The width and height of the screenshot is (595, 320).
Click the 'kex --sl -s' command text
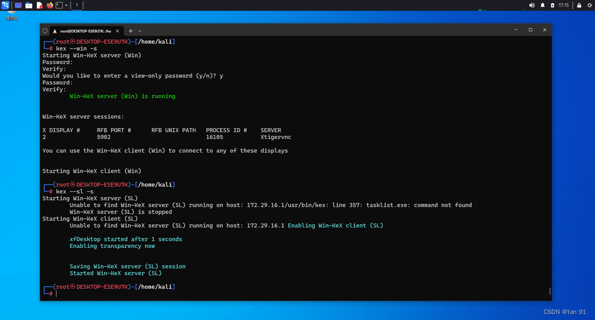[75, 191]
